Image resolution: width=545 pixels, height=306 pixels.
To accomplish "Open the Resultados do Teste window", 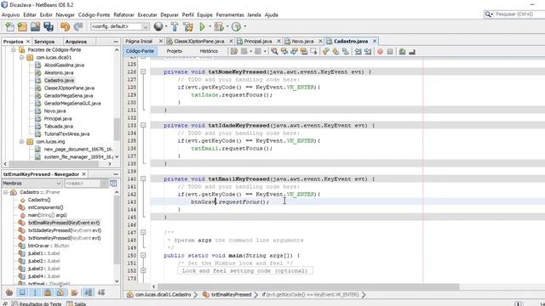I will [36, 303].
